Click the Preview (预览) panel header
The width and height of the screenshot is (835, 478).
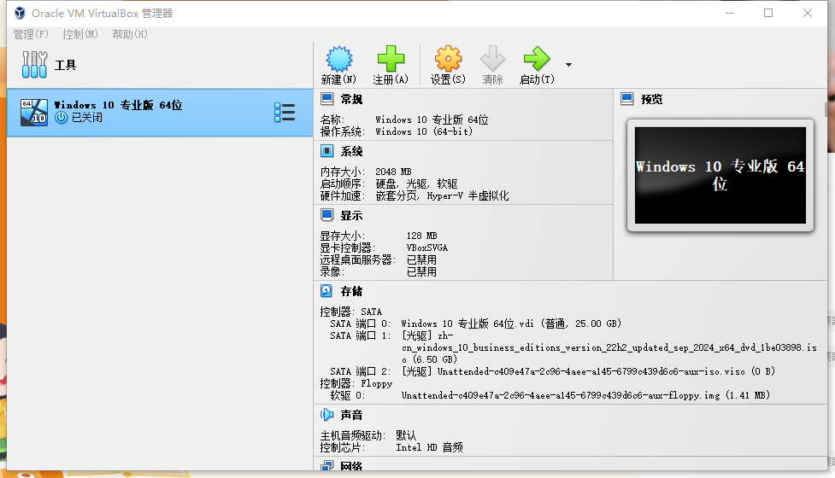pyautogui.click(x=651, y=100)
